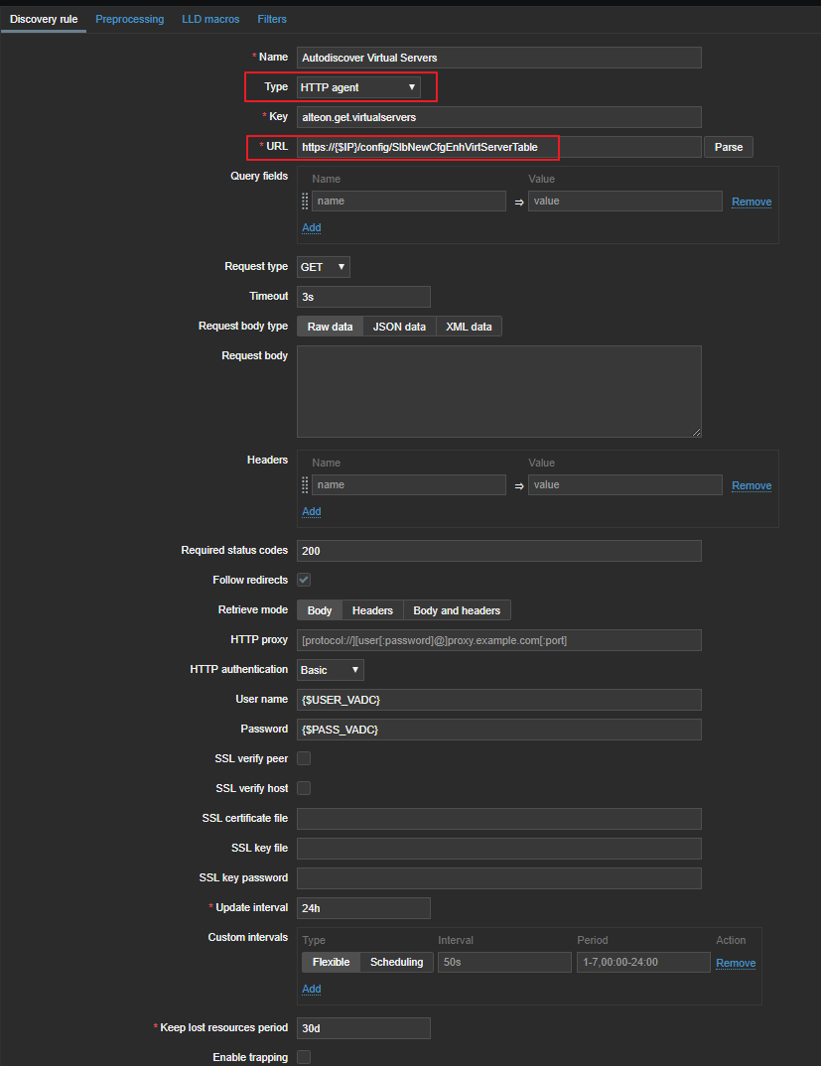Switch to the Preprocessing tab
The height and width of the screenshot is (1066, 821).
click(129, 19)
